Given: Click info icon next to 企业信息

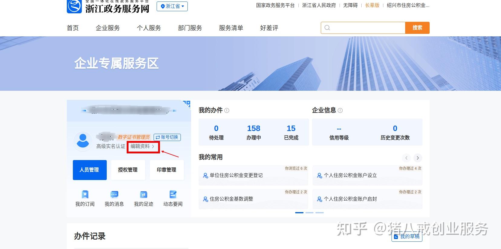Looking at the screenshot, I should (340, 110).
